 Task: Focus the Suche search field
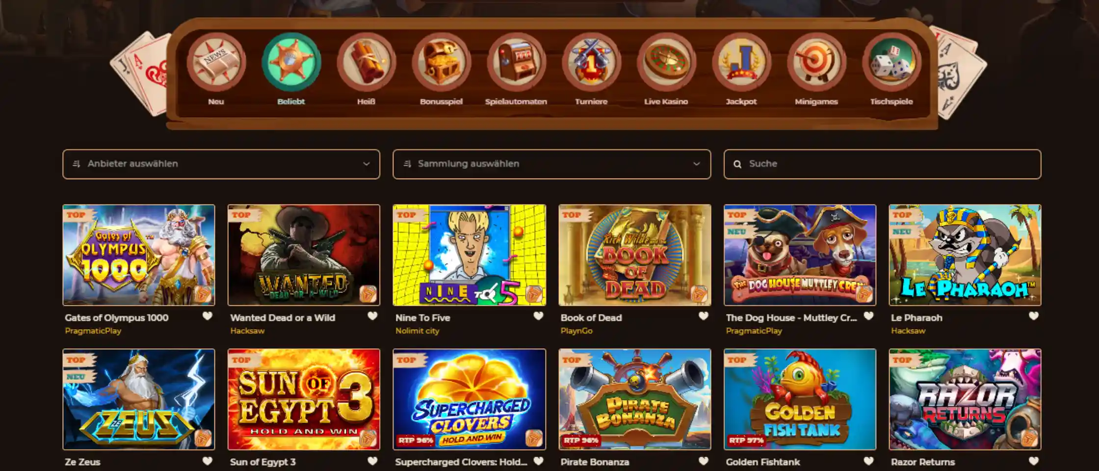click(882, 164)
